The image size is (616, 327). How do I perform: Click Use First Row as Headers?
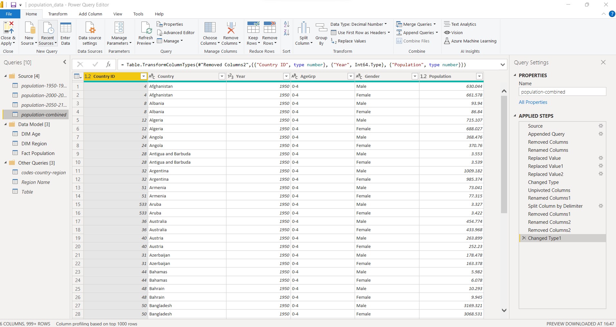[x=360, y=32]
